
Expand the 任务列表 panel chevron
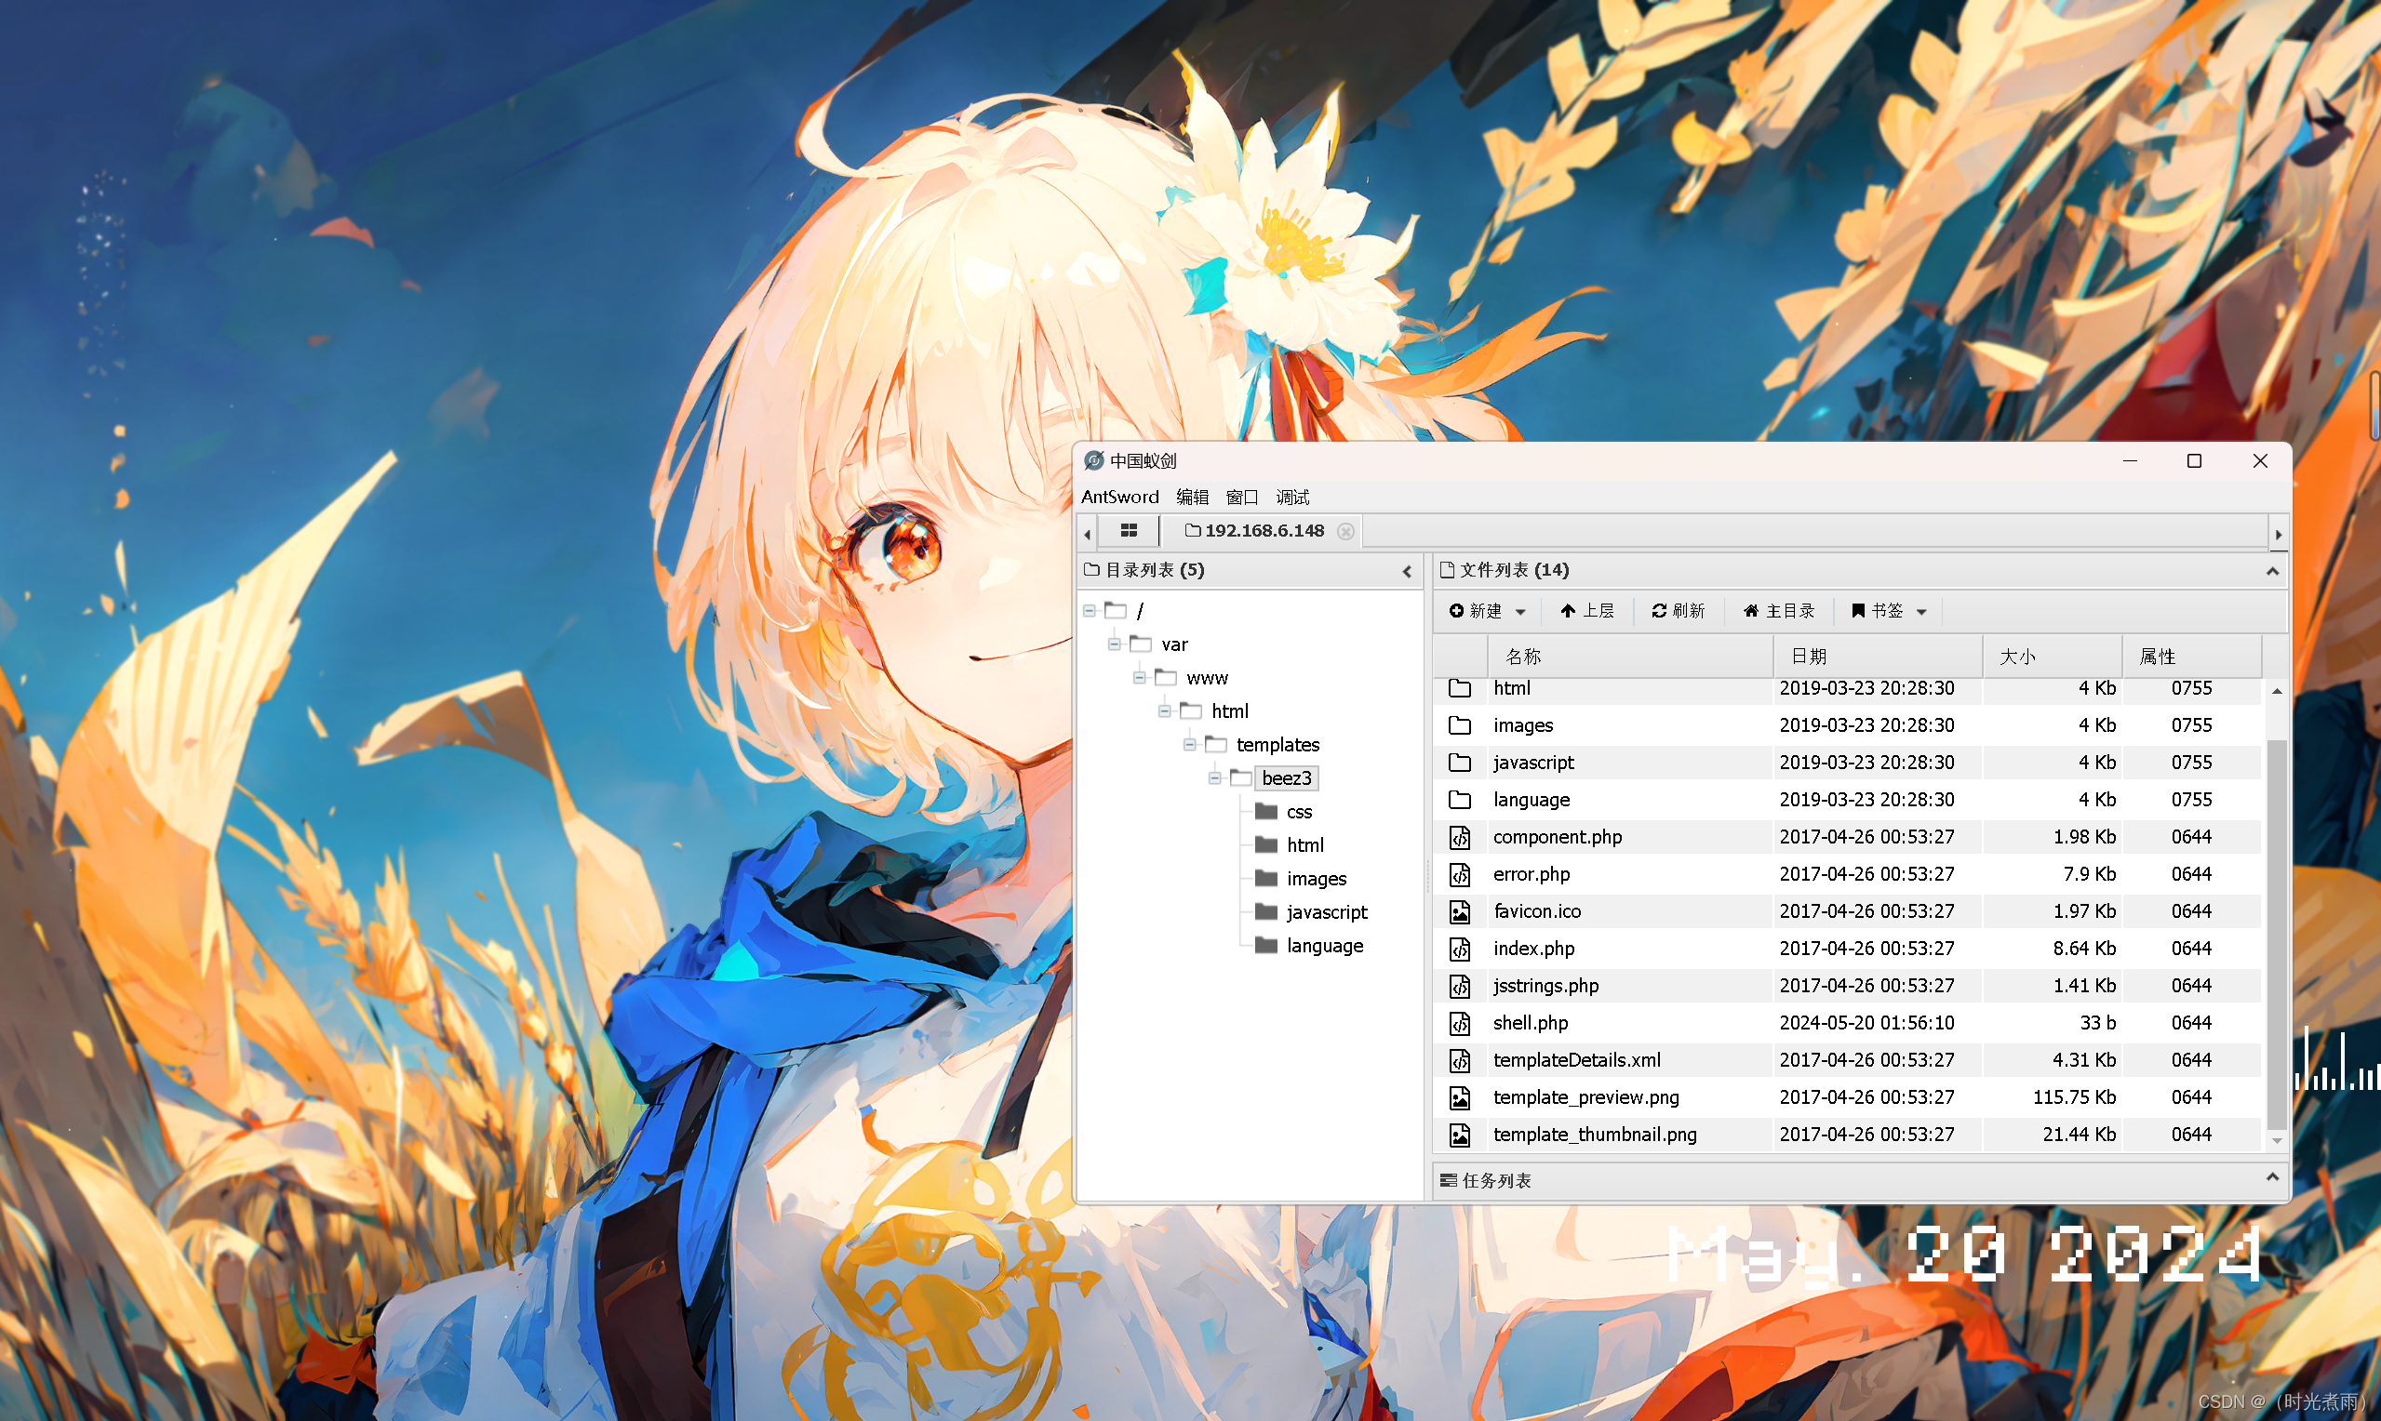tap(2272, 1176)
